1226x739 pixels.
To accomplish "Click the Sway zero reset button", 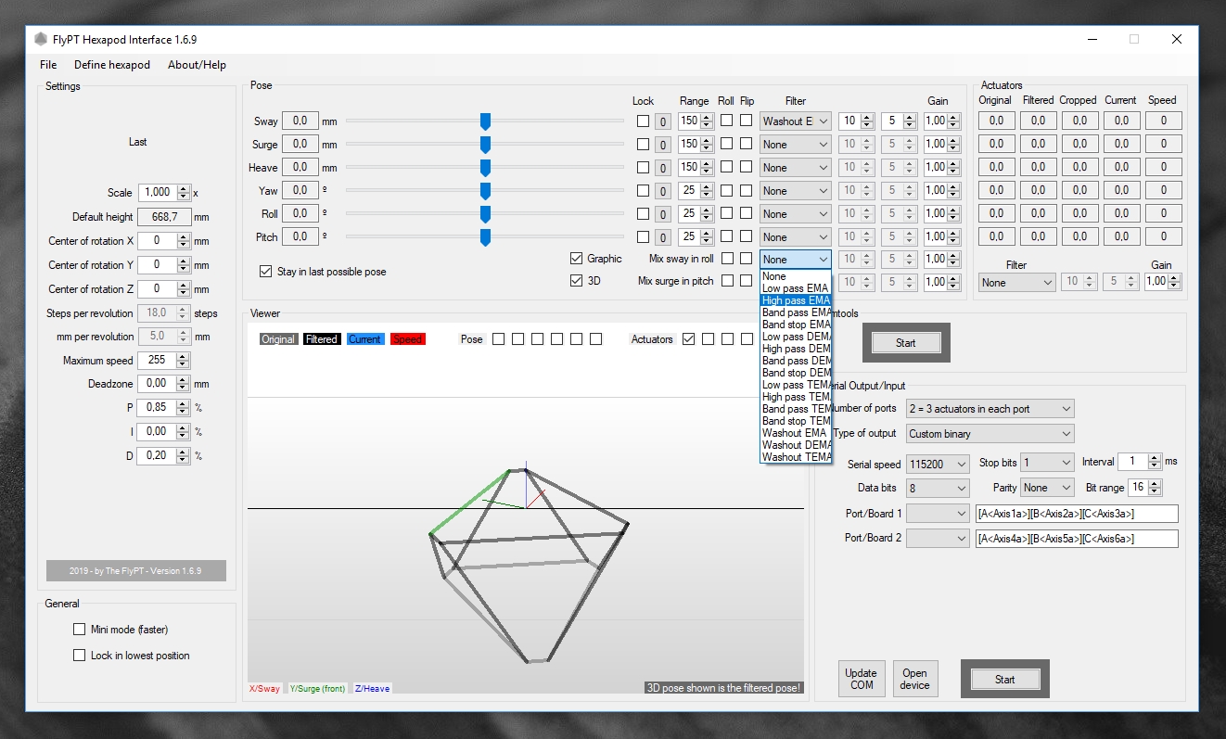I will (662, 121).
